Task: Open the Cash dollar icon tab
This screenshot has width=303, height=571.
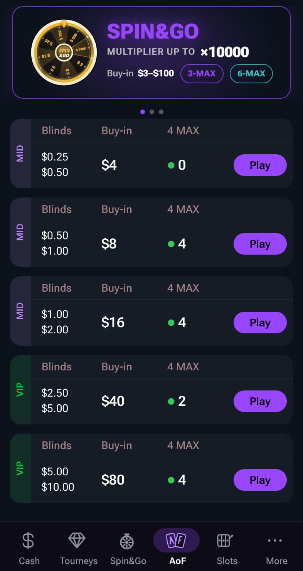Action: coord(28,541)
